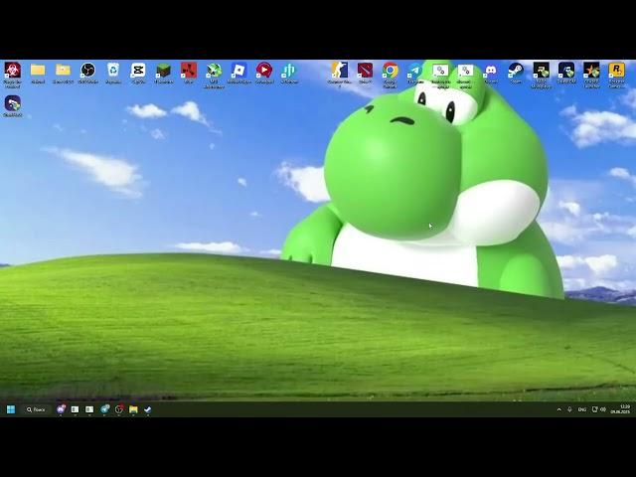Launch OBS Studio from the desktop
This screenshot has height=477, width=636.
click(88, 71)
